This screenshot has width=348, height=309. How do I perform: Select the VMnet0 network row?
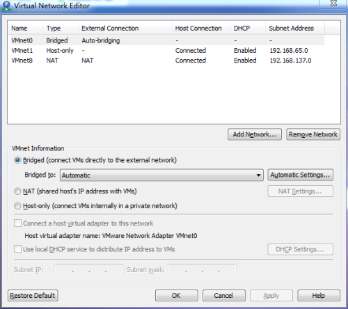coord(167,40)
